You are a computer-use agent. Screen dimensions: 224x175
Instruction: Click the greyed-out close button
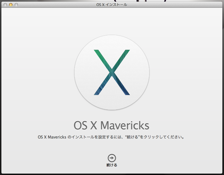pyautogui.click(x=5, y=5)
